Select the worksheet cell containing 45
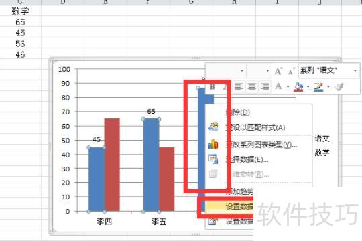362x241 pixels. point(20,33)
